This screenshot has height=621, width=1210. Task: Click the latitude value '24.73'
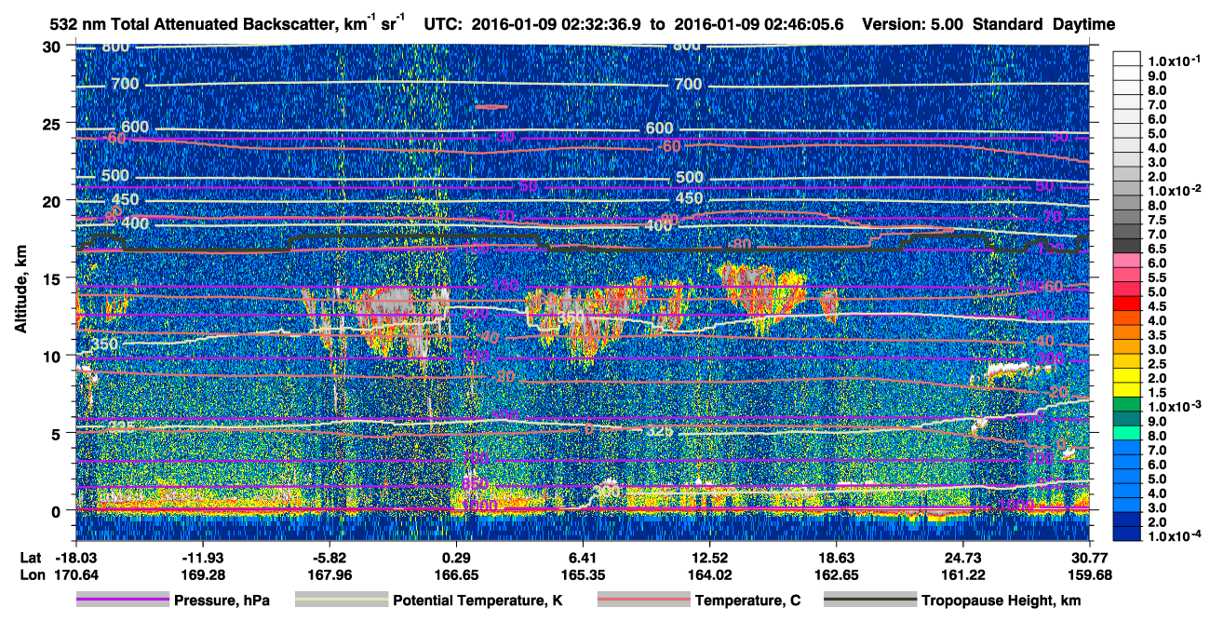[963, 559]
